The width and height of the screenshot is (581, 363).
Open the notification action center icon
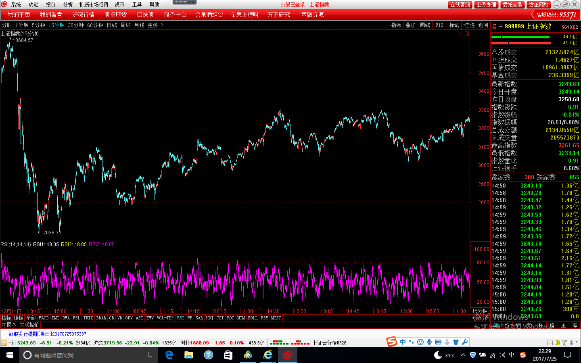pos(568,355)
